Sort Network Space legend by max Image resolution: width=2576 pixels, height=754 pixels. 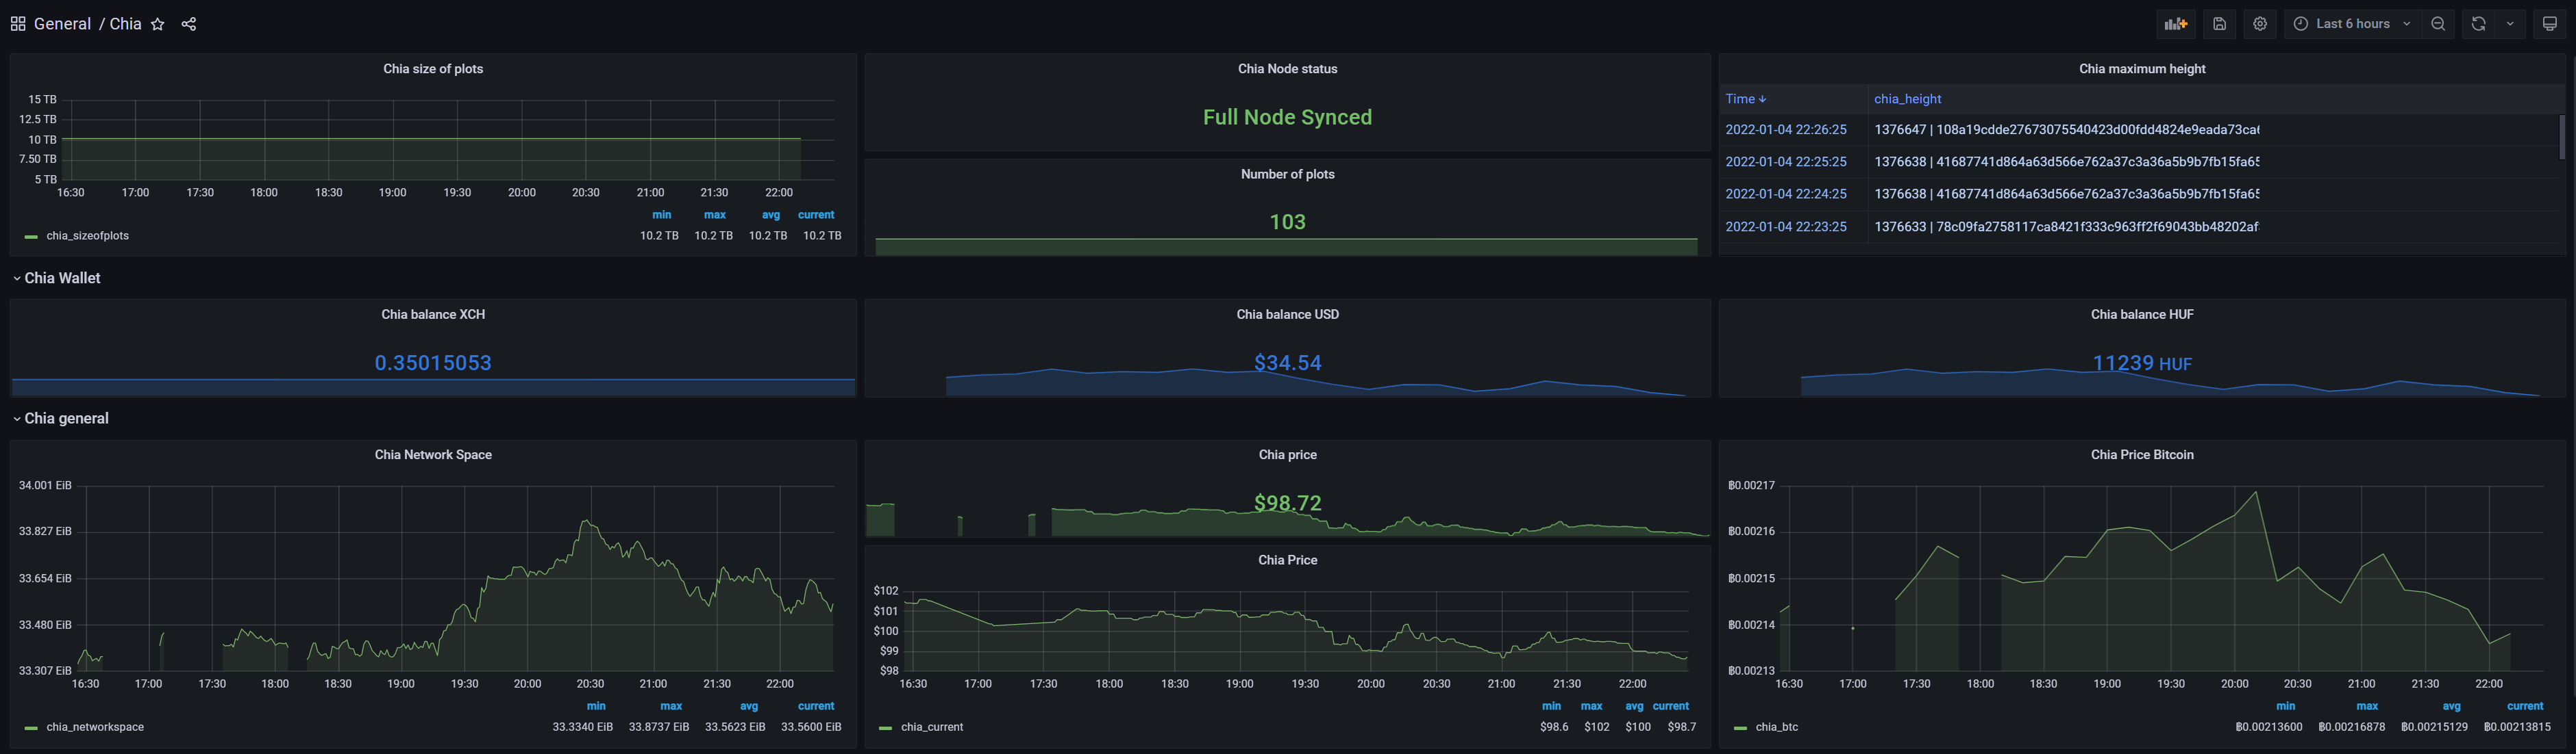[671, 706]
